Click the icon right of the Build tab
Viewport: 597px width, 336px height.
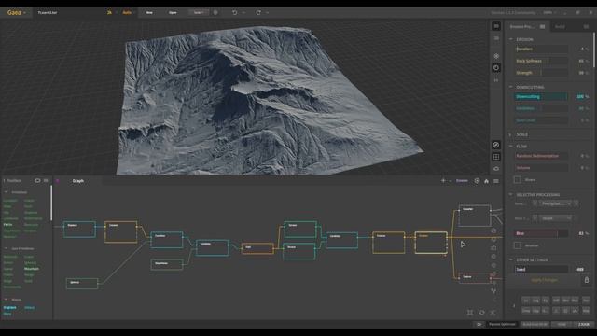click(x=586, y=27)
